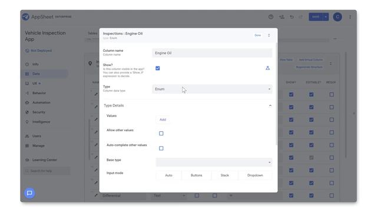
Task: Click the Security sidebar icon
Action: coord(27,112)
